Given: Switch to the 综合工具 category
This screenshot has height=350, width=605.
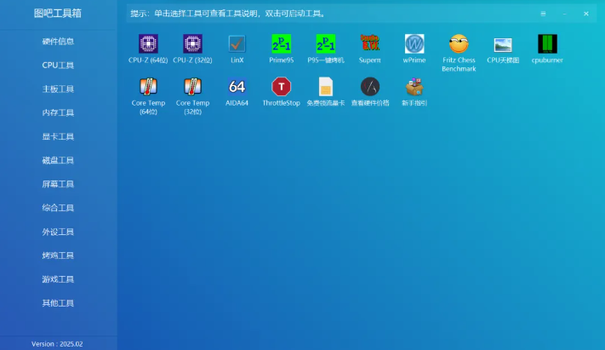Looking at the screenshot, I should (x=58, y=208).
